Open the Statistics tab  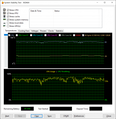pyautogui.click(x=59, y=31)
